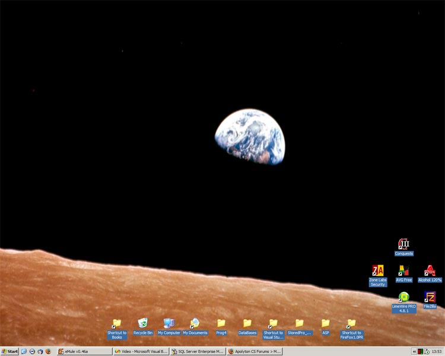Click the LimeWire PRO 4.8.1 icon

pos(403,297)
